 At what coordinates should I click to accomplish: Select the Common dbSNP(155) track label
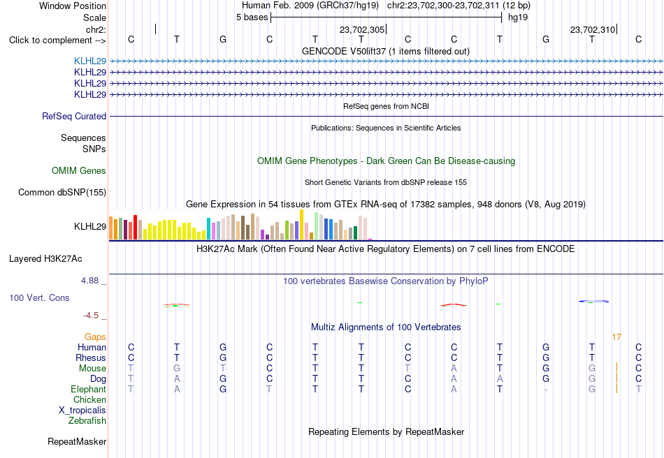pos(62,192)
